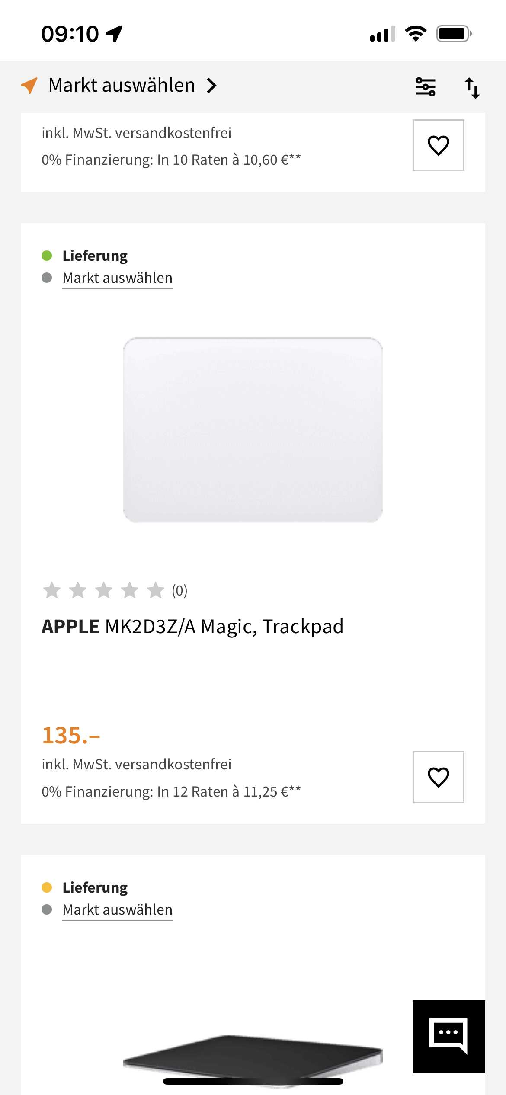The width and height of the screenshot is (506, 1095).
Task: Open the filter options icon
Action: click(425, 86)
